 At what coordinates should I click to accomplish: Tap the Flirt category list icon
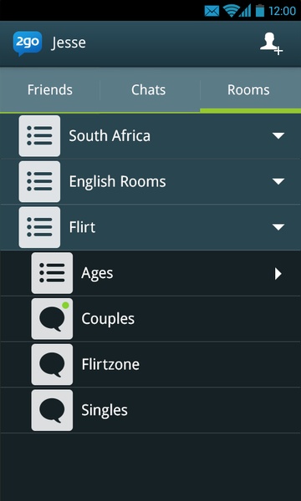point(39,227)
